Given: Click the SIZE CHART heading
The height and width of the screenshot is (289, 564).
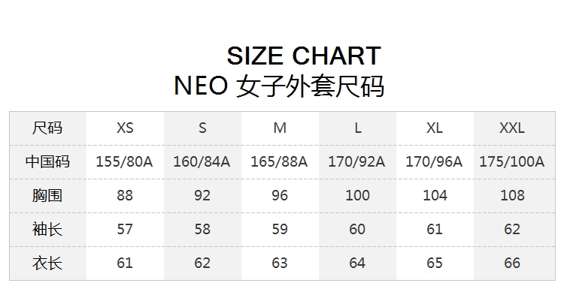Looking at the screenshot, I should pos(304,56).
